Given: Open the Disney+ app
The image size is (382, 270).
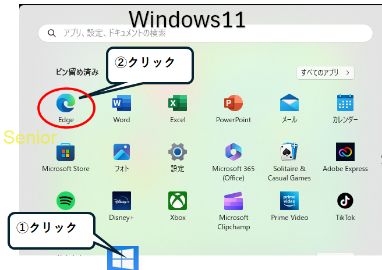Looking at the screenshot, I should 122,201.
